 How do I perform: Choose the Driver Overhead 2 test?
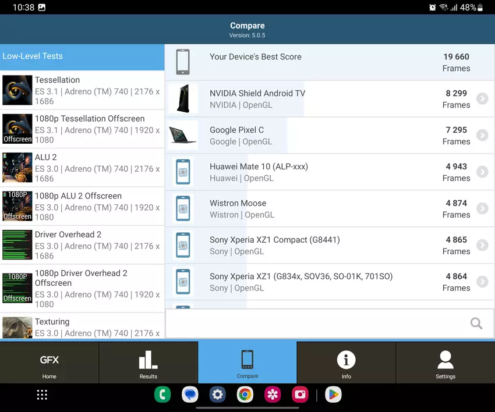[82, 245]
